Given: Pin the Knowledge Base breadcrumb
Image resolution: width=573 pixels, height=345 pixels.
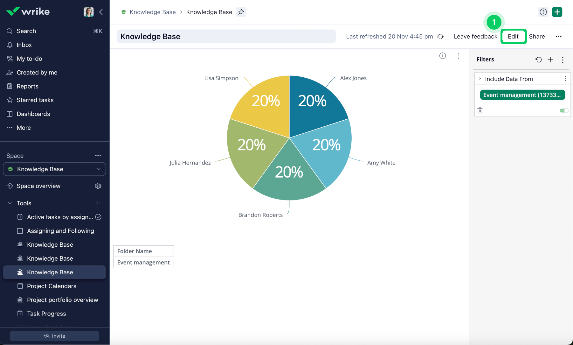Looking at the screenshot, I should pyautogui.click(x=241, y=12).
